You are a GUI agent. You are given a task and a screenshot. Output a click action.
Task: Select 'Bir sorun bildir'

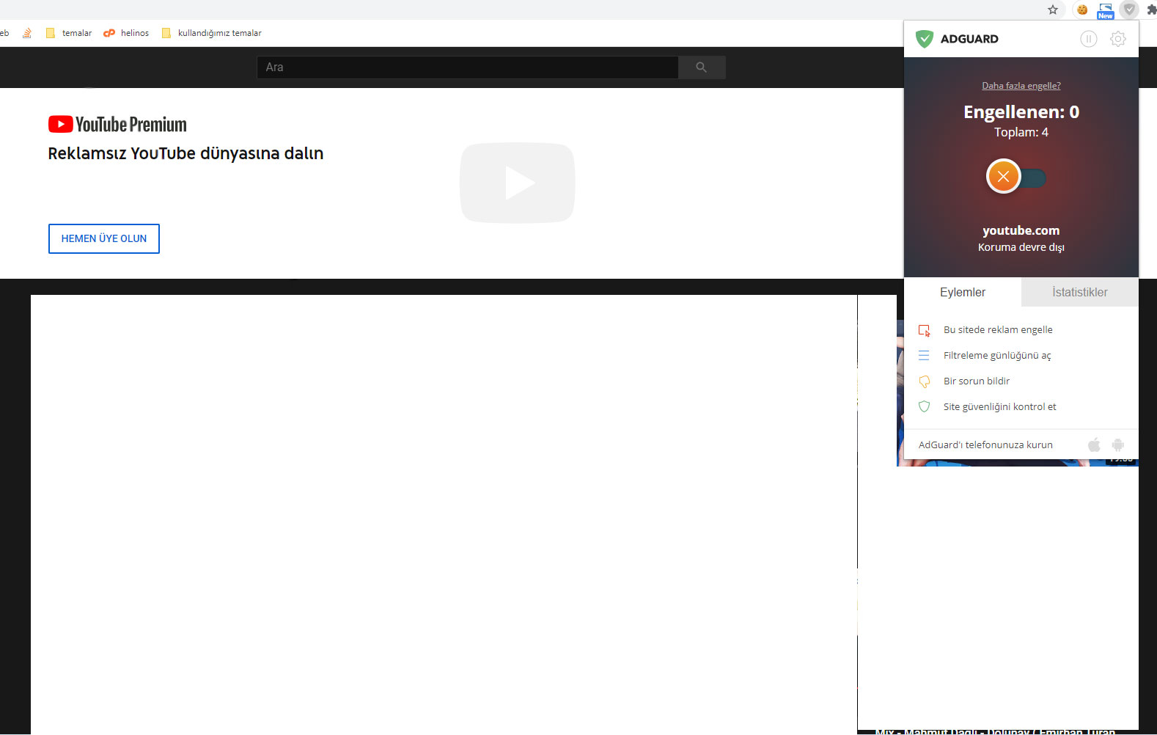(x=977, y=381)
